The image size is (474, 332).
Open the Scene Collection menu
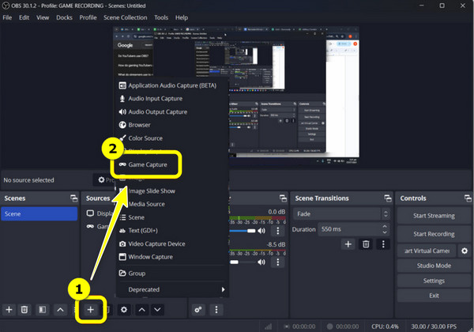coord(125,17)
